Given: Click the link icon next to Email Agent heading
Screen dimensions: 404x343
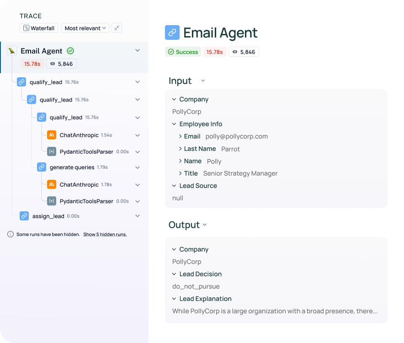Looking at the screenshot, I should pyautogui.click(x=172, y=32).
